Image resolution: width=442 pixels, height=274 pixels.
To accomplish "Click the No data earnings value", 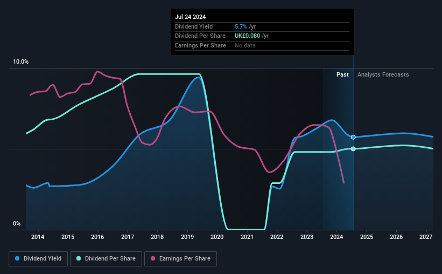I will (x=245, y=45).
